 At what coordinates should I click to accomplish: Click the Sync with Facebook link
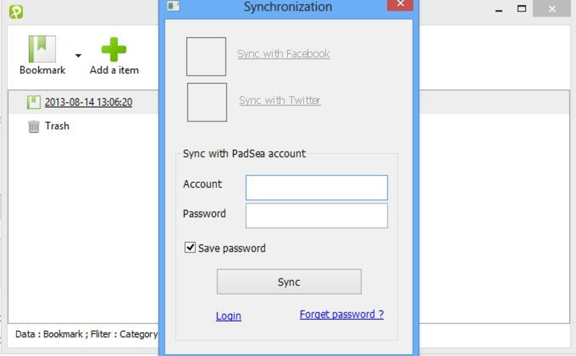coord(284,54)
